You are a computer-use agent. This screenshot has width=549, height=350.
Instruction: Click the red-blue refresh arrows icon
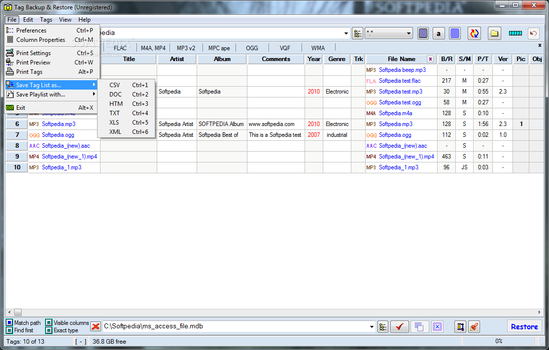[474, 33]
